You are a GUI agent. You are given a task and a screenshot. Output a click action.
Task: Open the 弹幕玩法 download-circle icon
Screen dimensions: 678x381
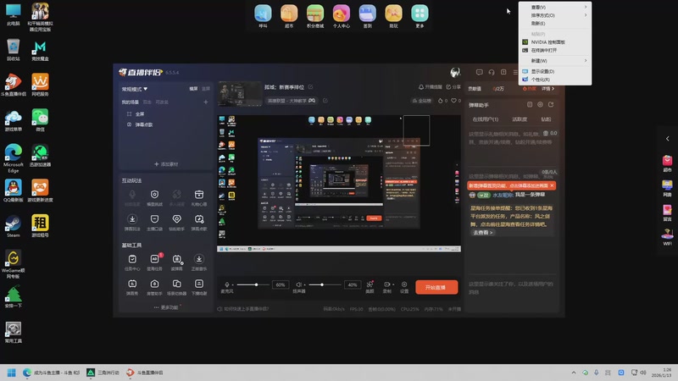pyautogui.click(x=132, y=219)
